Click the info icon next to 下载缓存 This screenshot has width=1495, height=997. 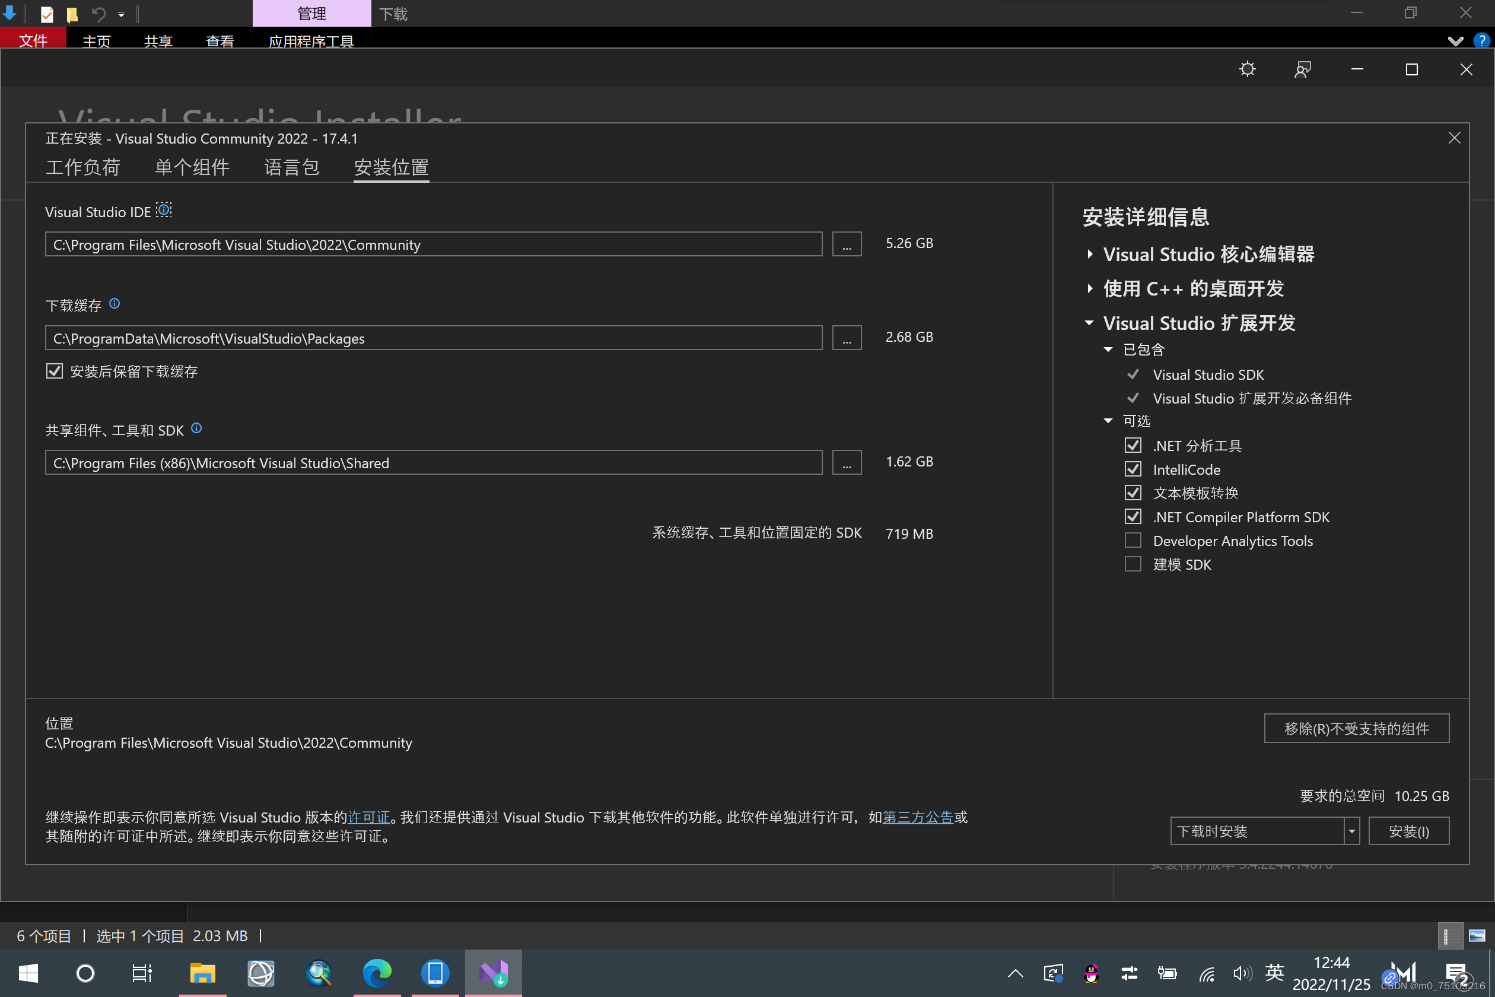(114, 303)
